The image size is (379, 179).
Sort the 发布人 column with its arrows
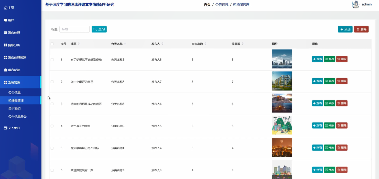pos(162,44)
